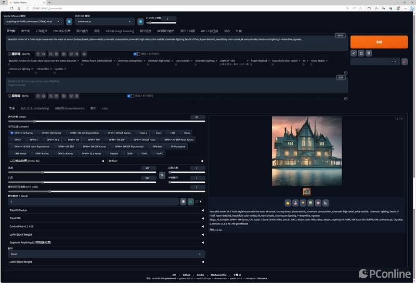The image size is (416, 283).
Task: Refresh the VAE model list
Action: [140, 21]
